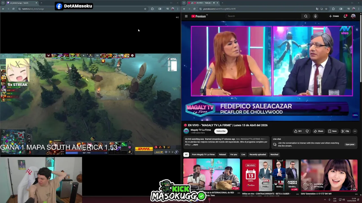Click the collapse arrow in Twitch page corner
The height and width of the screenshot is (203, 362).
[177, 17]
